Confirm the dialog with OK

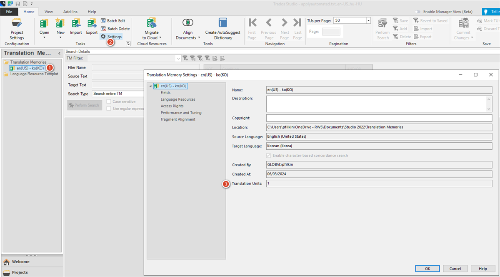click(427, 269)
